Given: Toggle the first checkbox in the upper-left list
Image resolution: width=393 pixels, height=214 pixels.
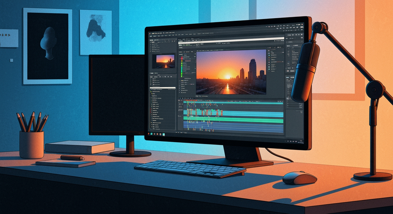Looking at the screenshot, I should coord(151,43).
